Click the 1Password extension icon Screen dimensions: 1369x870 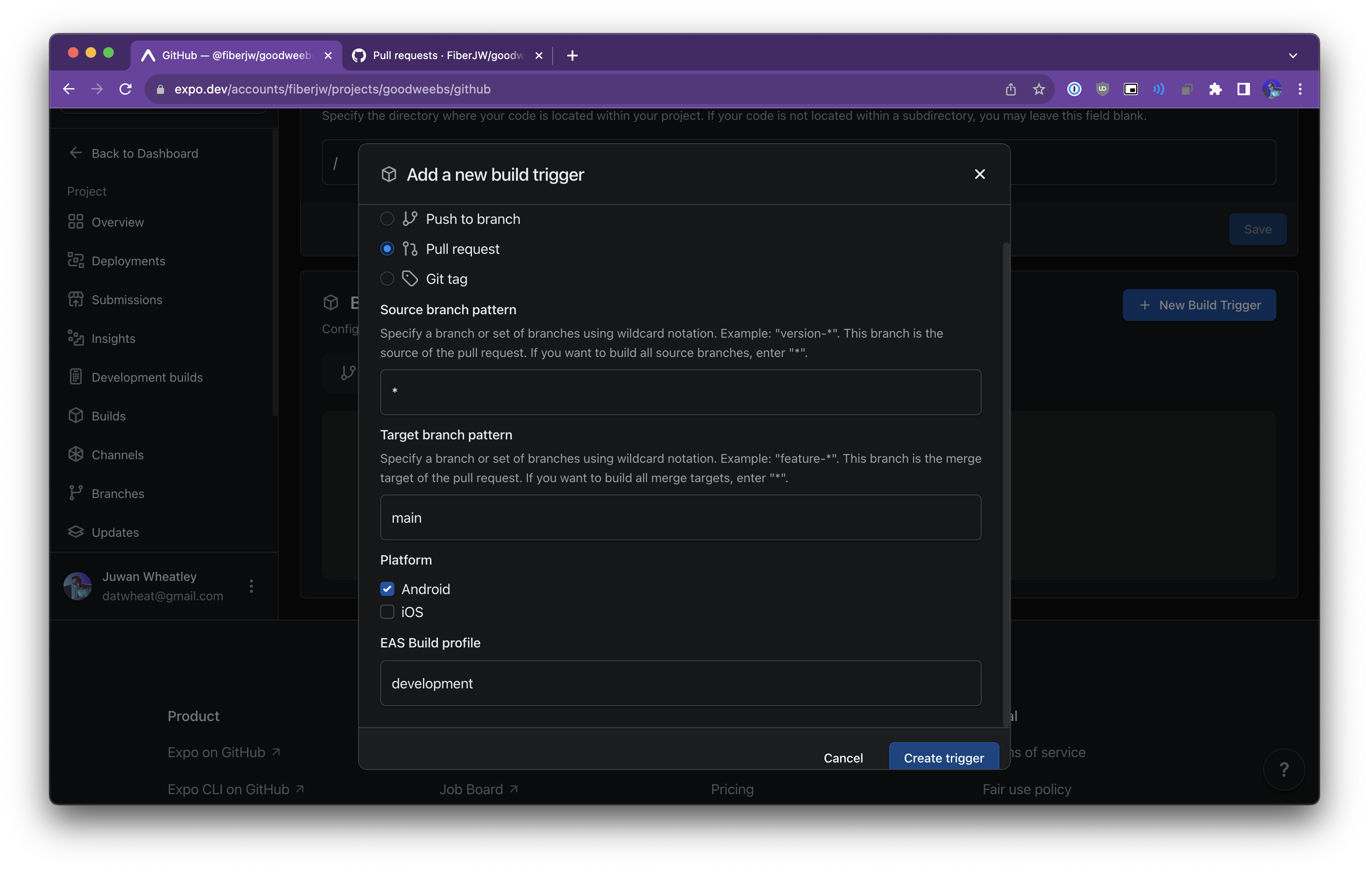click(x=1074, y=89)
